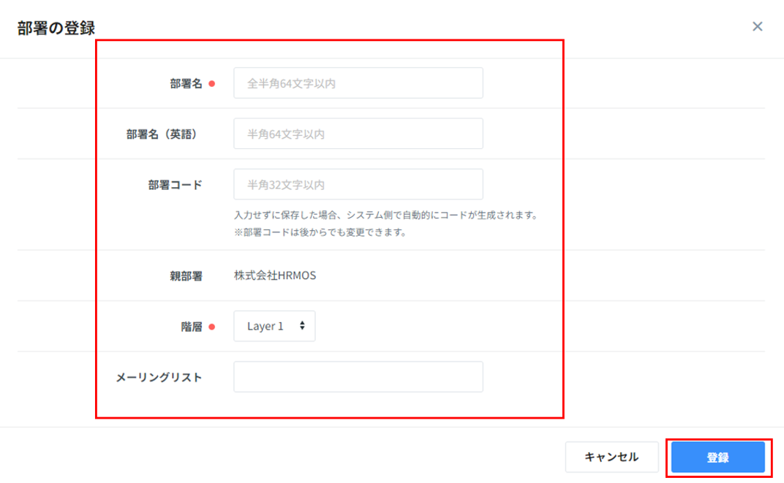Click the up-down arrows in 階層 selector
784x483 pixels.
(x=302, y=326)
